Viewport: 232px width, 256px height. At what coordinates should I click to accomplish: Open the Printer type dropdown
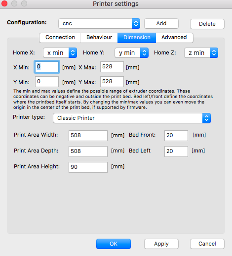[132, 118]
